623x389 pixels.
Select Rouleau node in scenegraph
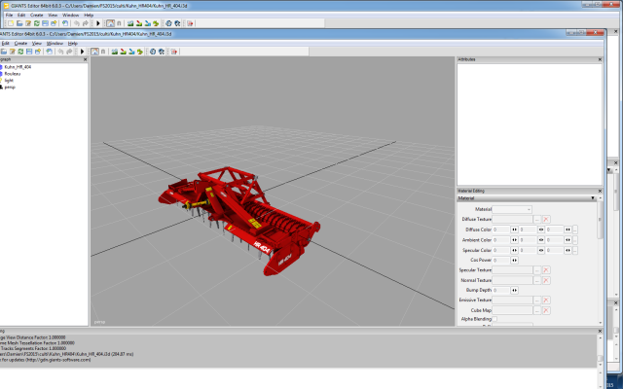13,74
